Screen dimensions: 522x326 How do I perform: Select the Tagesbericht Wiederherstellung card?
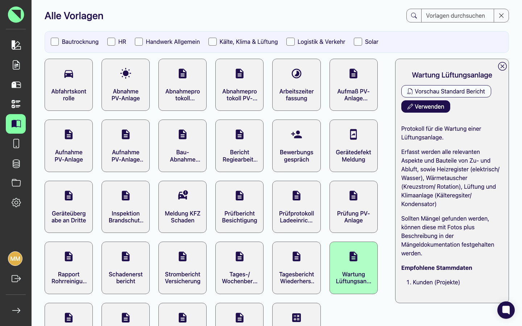[x=297, y=268]
